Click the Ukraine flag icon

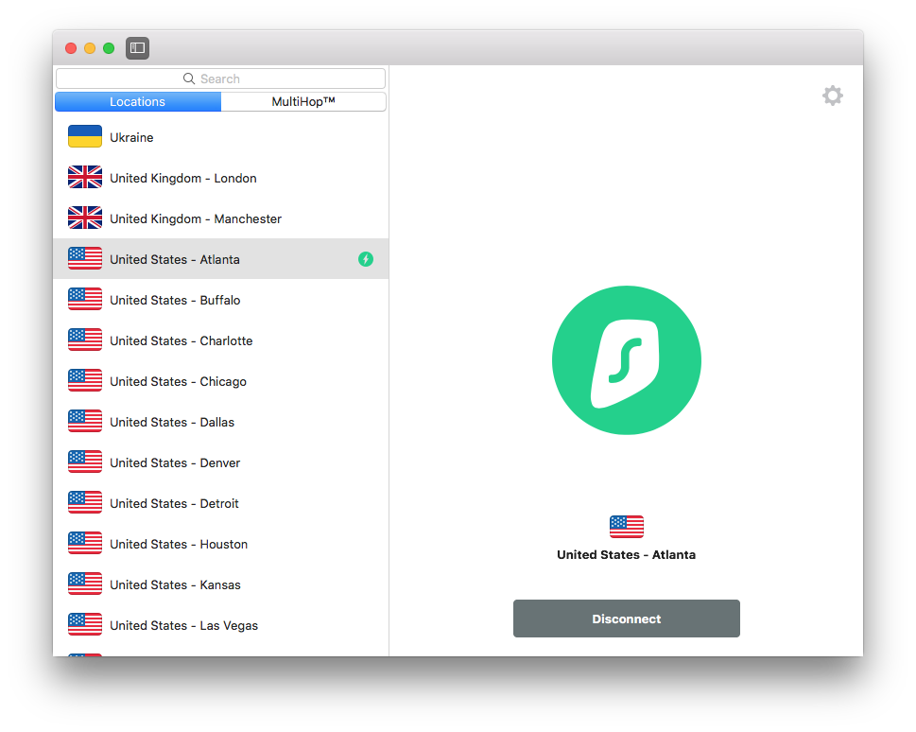85,137
